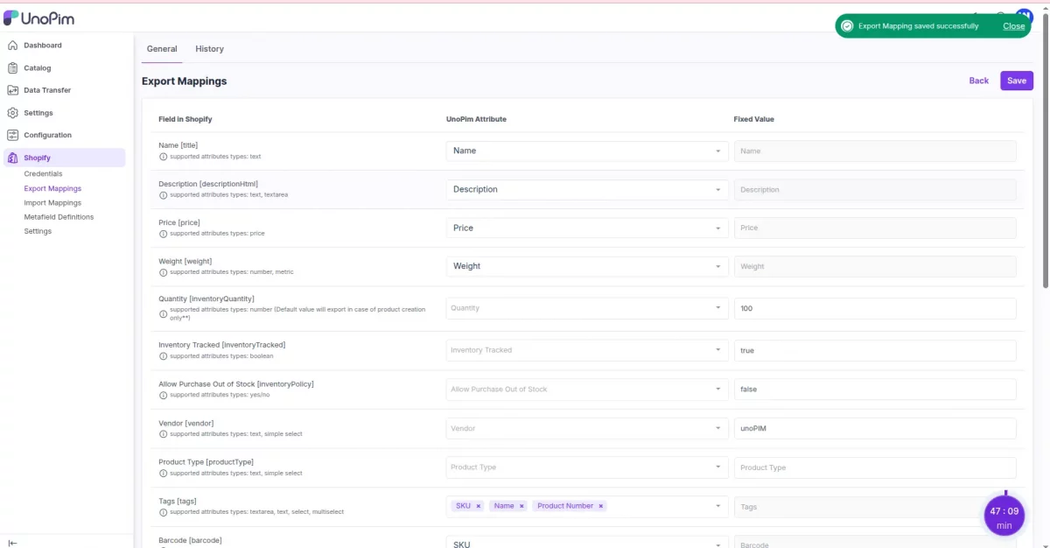Screen dimensions: 1050x548
Task: Collapse the sidebar with the bottom-left icon
Action: coord(12,541)
